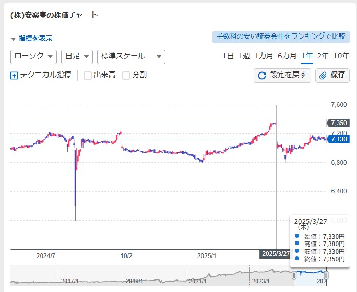Click the 高値：7,380円 tooltip line
Image resolution: width=357 pixels, height=292 pixels.
(320, 244)
